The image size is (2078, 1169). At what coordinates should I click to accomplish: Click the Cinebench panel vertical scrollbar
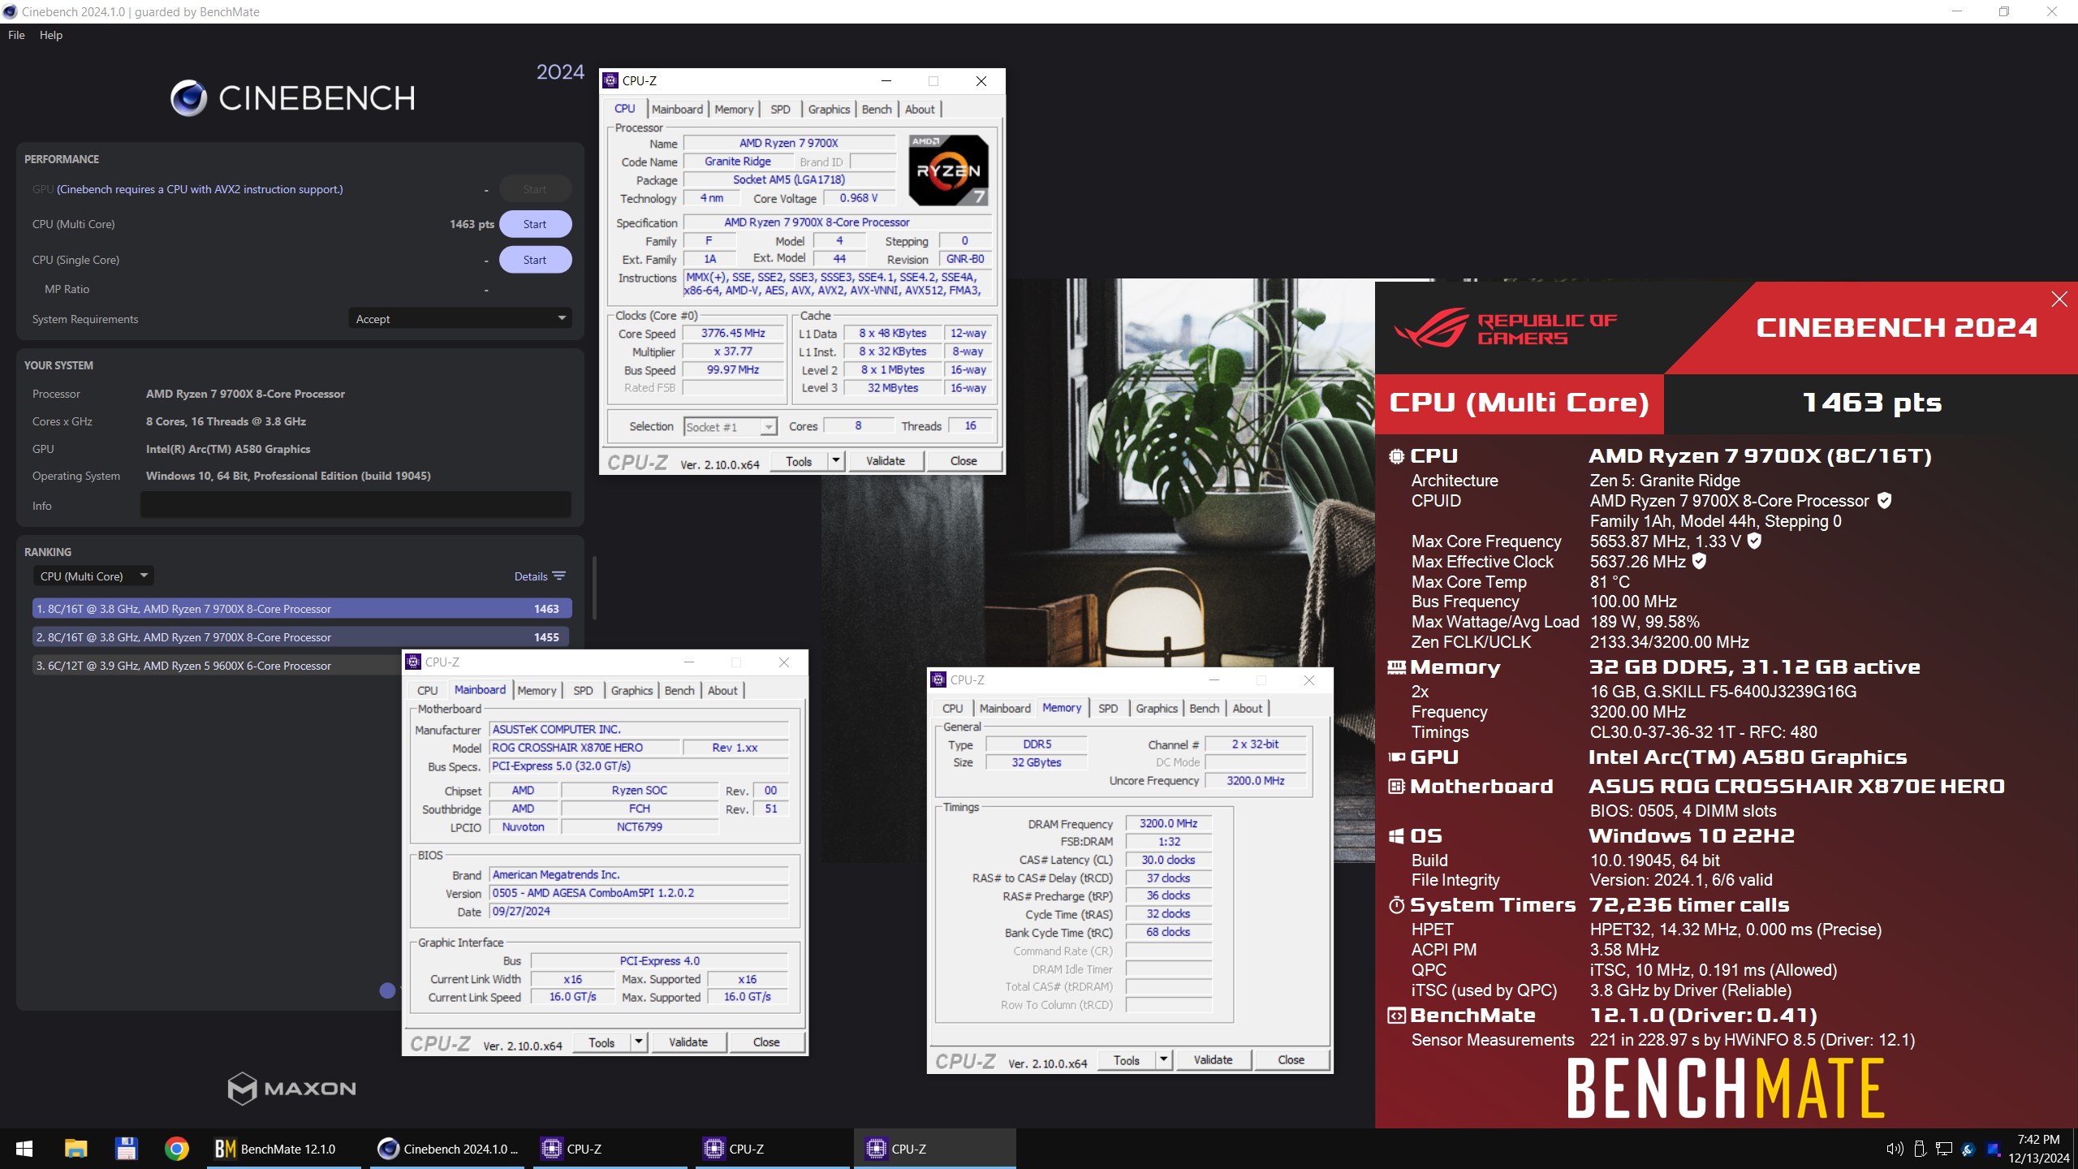pyautogui.click(x=595, y=588)
